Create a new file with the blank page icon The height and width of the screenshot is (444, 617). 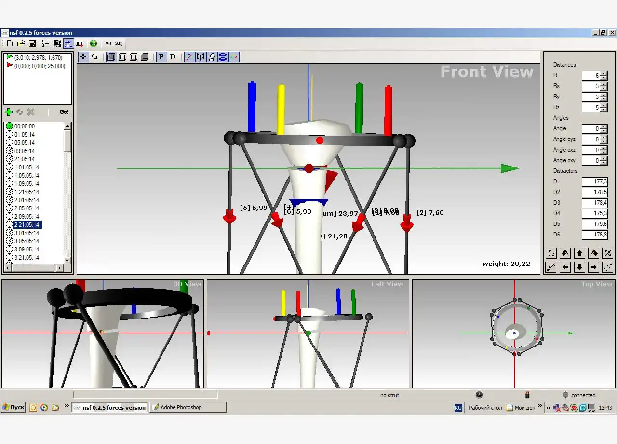pos(10,43)
